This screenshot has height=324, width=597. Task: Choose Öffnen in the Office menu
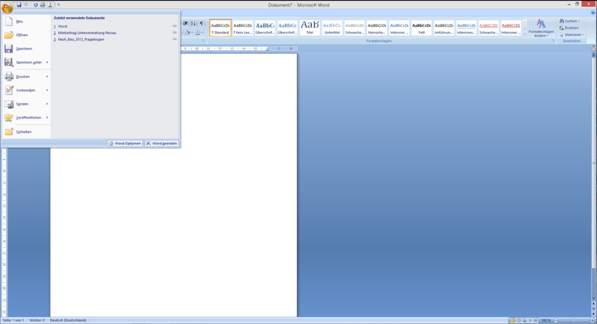tap(26, 35)
